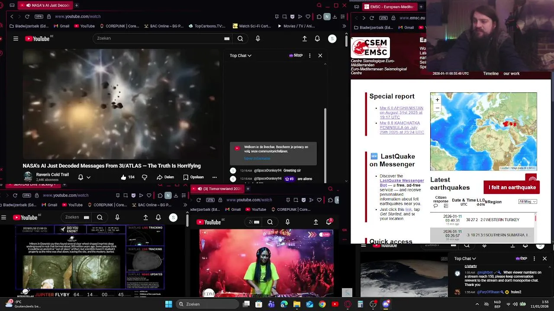This screenshot has height=311, width=554.
Task: Click search icon in 3I/ATLAS YouTube window
Action: (100, 217)
